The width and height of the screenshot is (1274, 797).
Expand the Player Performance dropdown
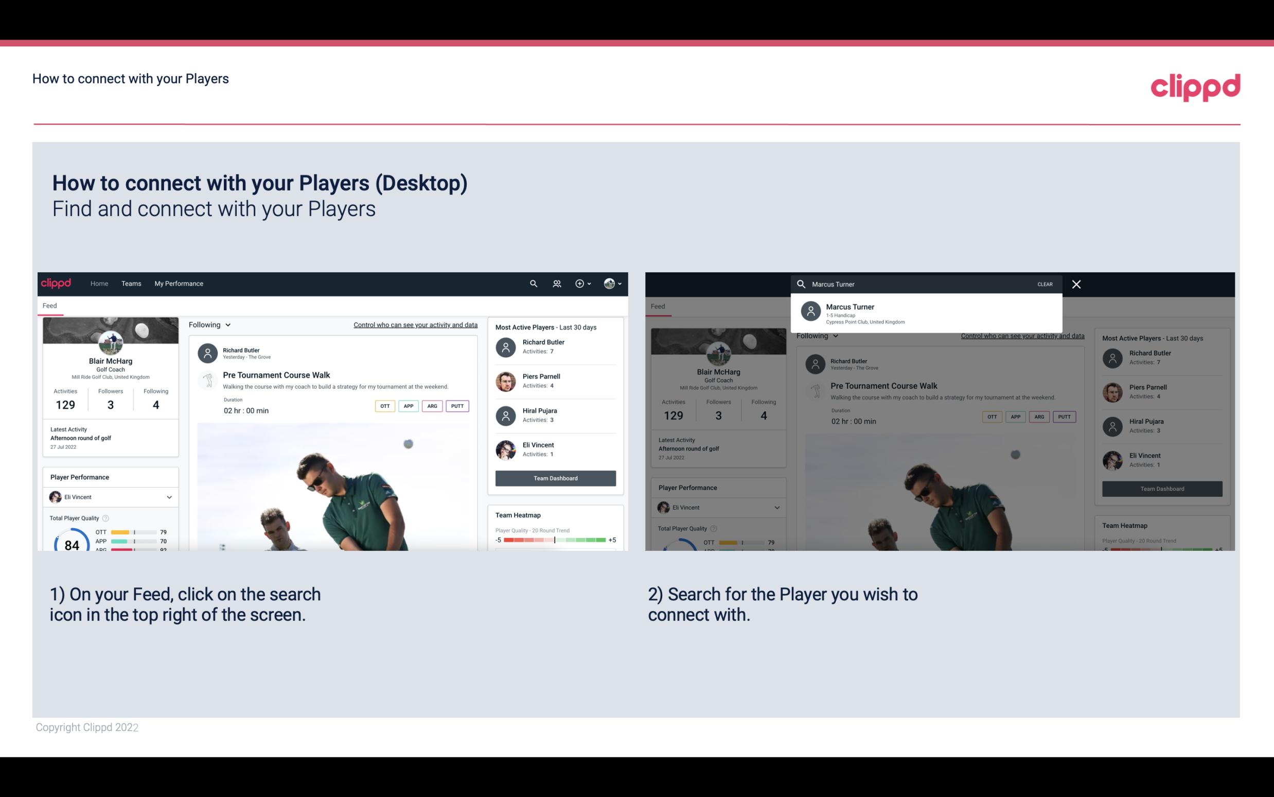point(169,497)
